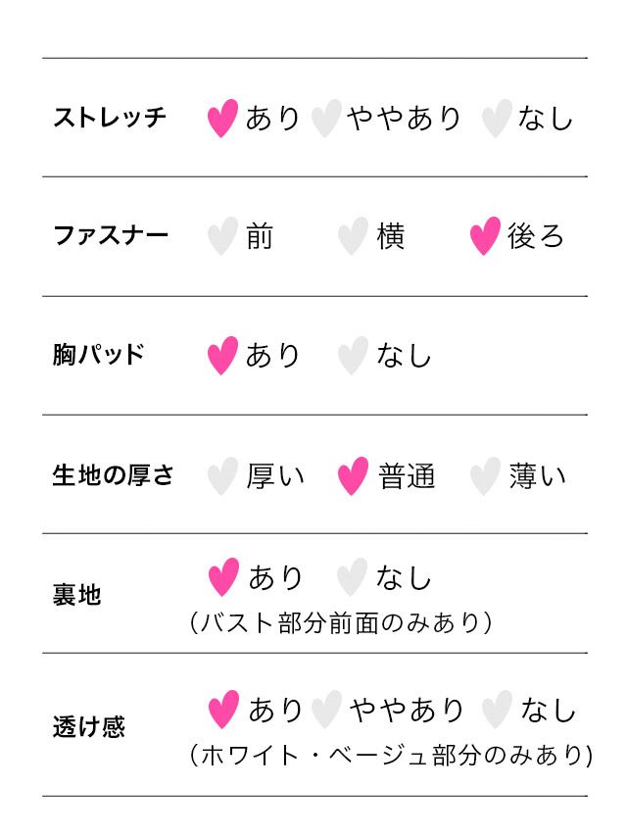Select the 薄い fabric thickness heart
Screen dimensions: 627x837
click(x=485, y=476)
